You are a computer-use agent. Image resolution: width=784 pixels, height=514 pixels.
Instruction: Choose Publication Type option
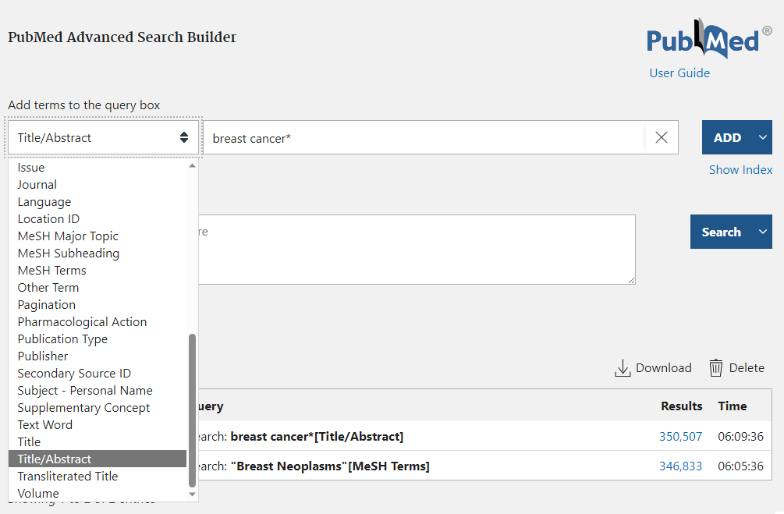tap(98, 339)
